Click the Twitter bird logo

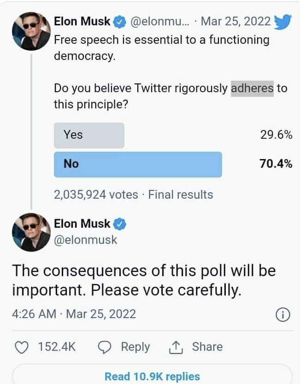pos(282,22)
